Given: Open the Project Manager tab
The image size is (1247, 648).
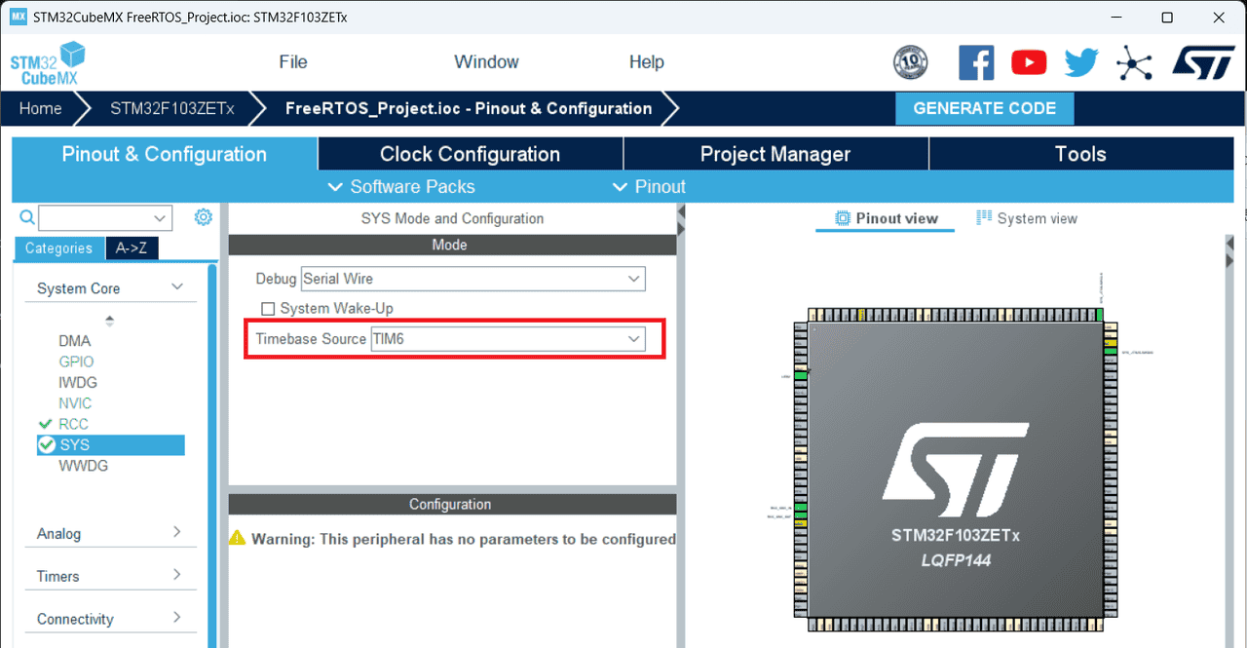Looking at the screenshot, I should click(775, 154).
